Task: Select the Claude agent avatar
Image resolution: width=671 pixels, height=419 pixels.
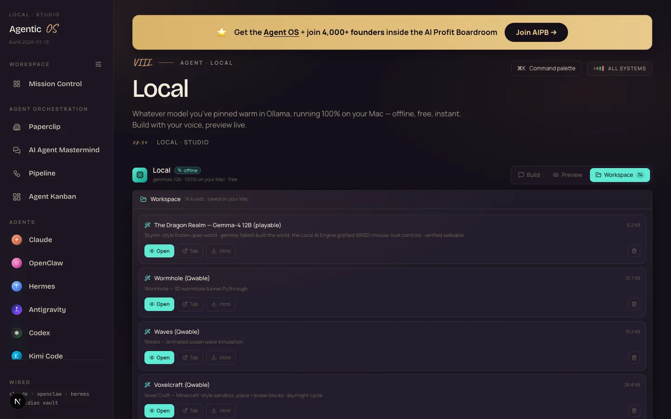Action: tap(17, 240)
